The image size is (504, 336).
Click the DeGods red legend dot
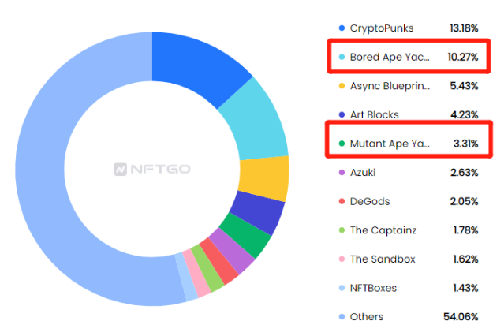pyautogui.click(x=341, y=201)
